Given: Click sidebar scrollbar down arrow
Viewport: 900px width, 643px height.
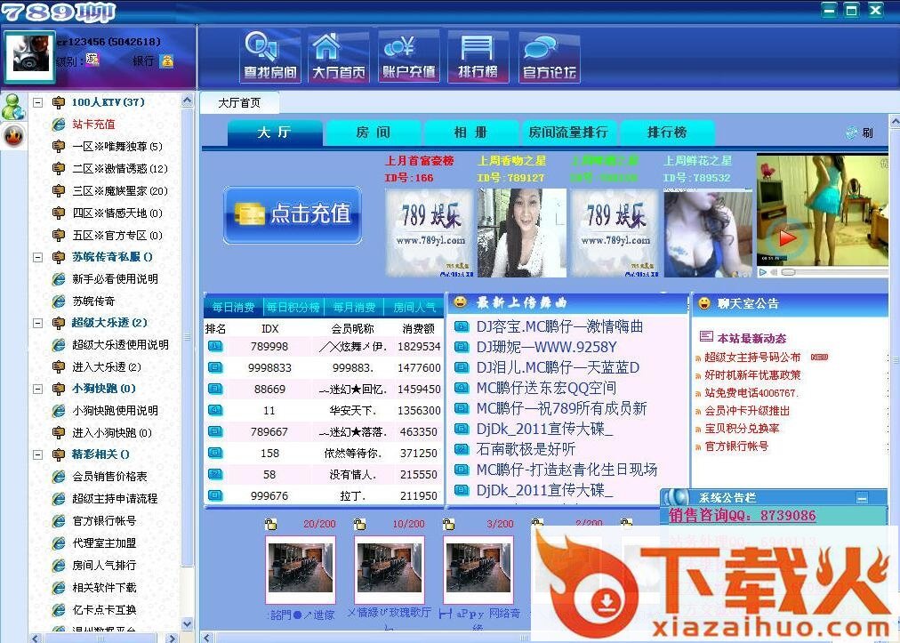Looking at the screenshot, I should point(187,623).
